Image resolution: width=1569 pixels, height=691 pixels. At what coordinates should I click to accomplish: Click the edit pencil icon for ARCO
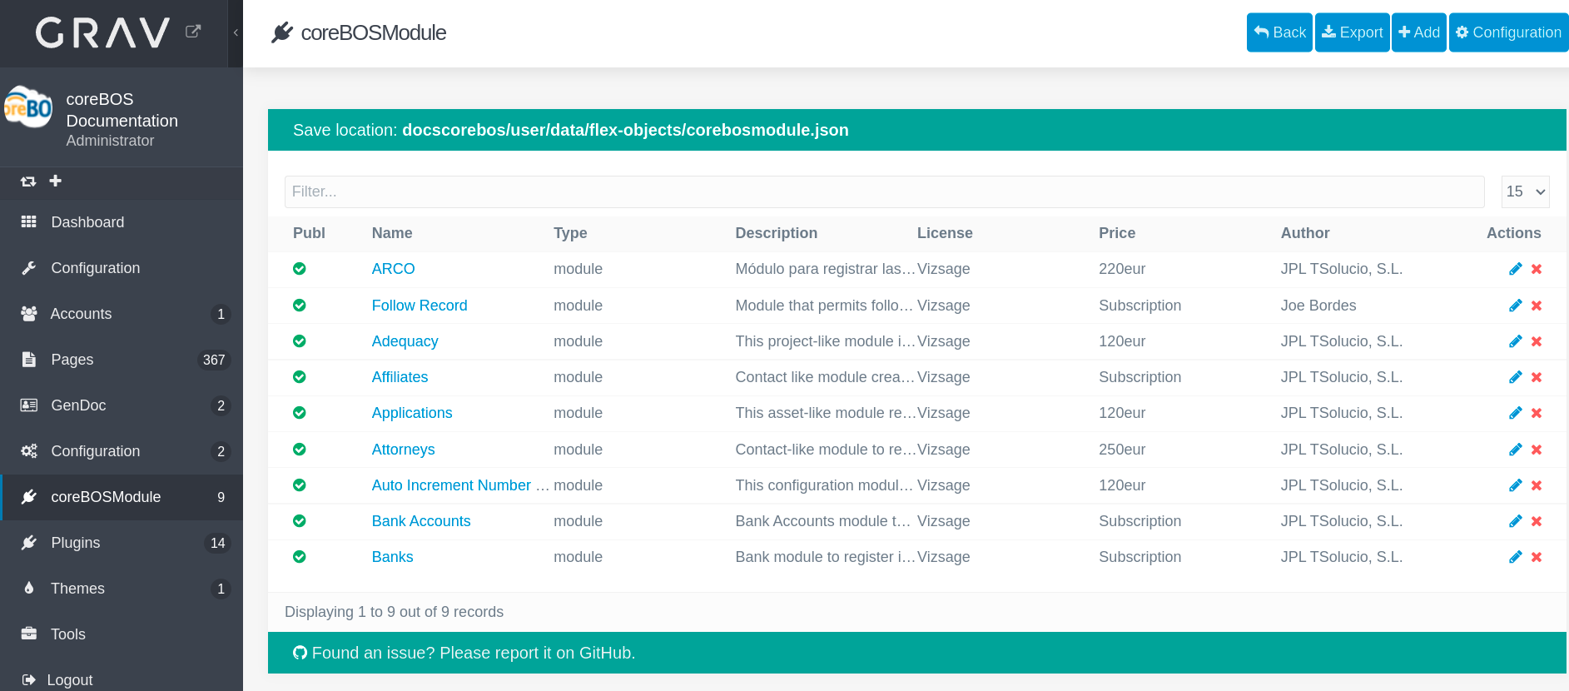pos(1515,269)
